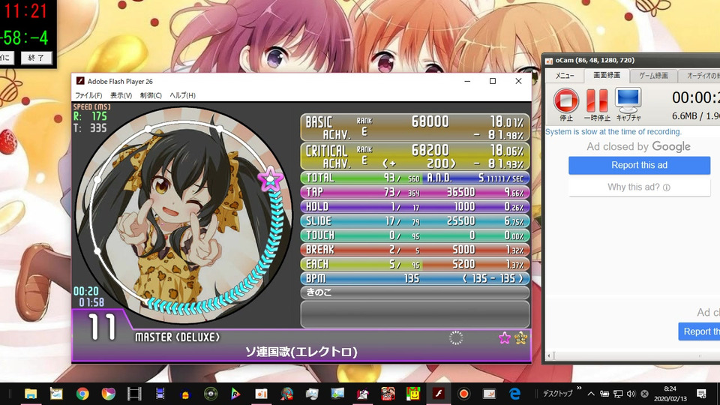Click the song title ソ連国歌(エレクトロ)

point(301,352)
